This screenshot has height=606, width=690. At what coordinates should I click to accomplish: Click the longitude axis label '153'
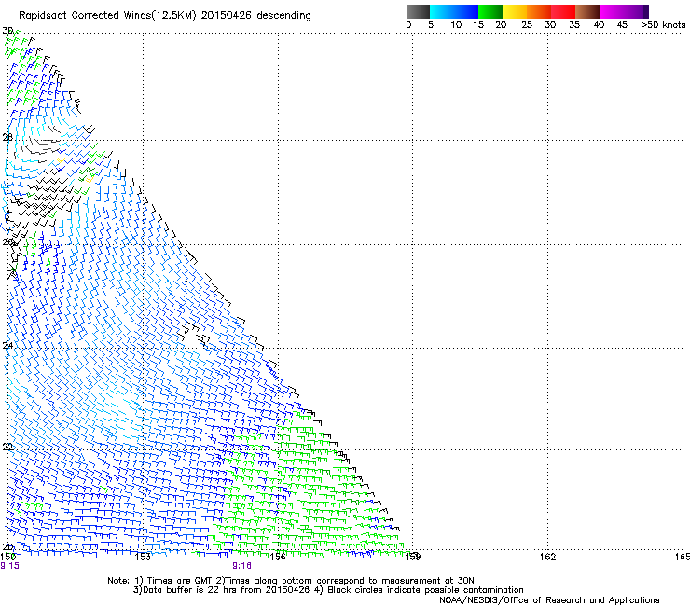click(x=143, y=557)
